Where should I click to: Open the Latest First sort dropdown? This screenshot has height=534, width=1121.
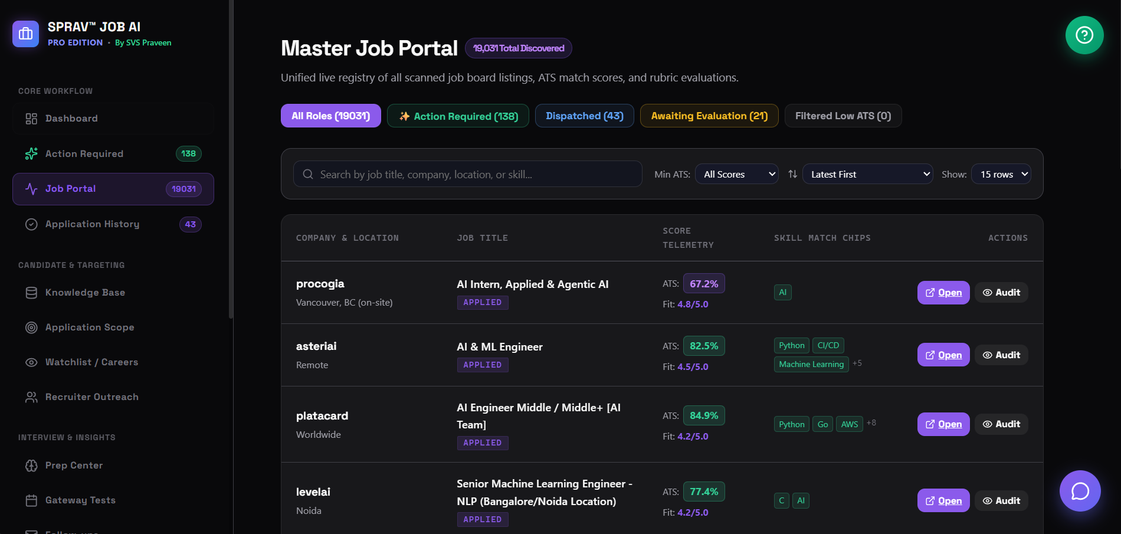tap(868, 174)
